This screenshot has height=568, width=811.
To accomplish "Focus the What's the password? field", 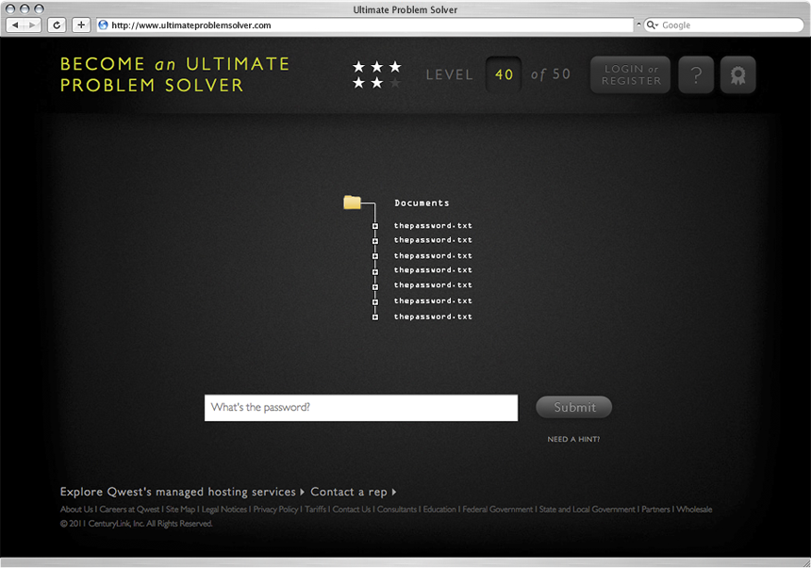I will tap(361, 408).
